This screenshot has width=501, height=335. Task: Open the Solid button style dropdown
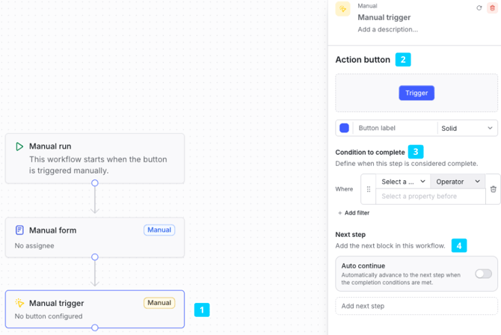pos(467,128)
